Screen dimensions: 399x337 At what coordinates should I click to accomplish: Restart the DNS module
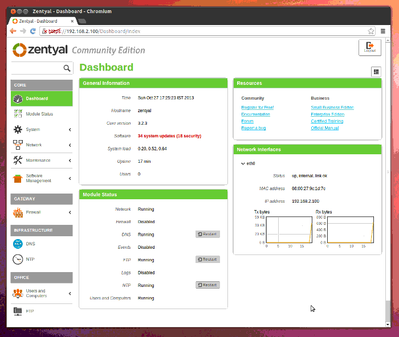[207, 234]
